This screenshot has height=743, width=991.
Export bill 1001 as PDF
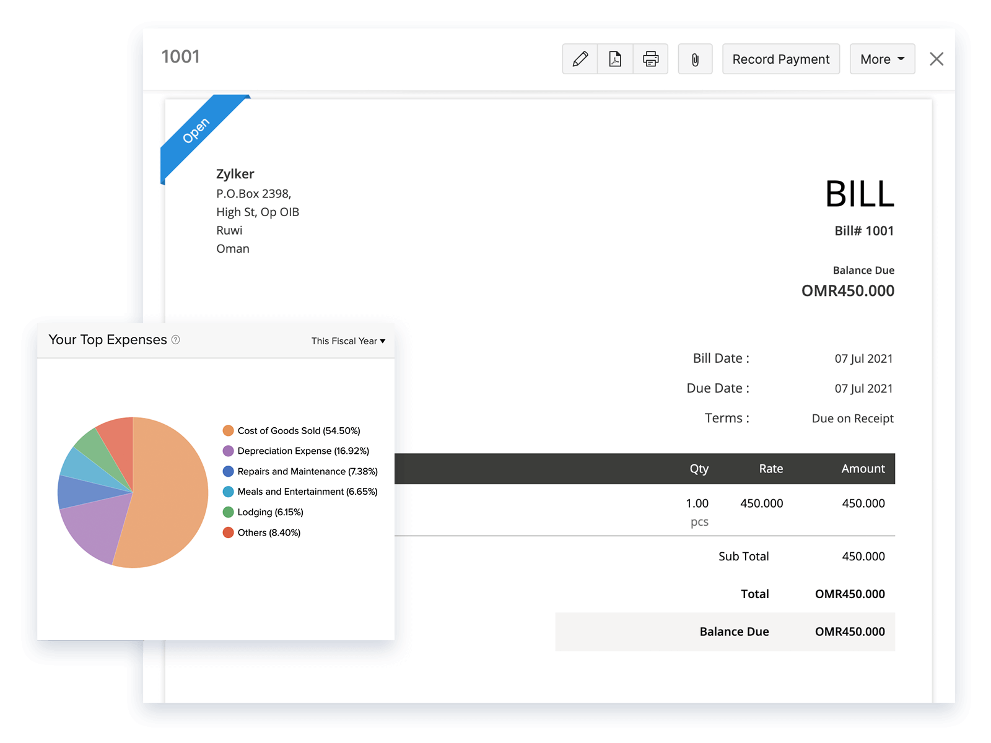coord(614,59)
